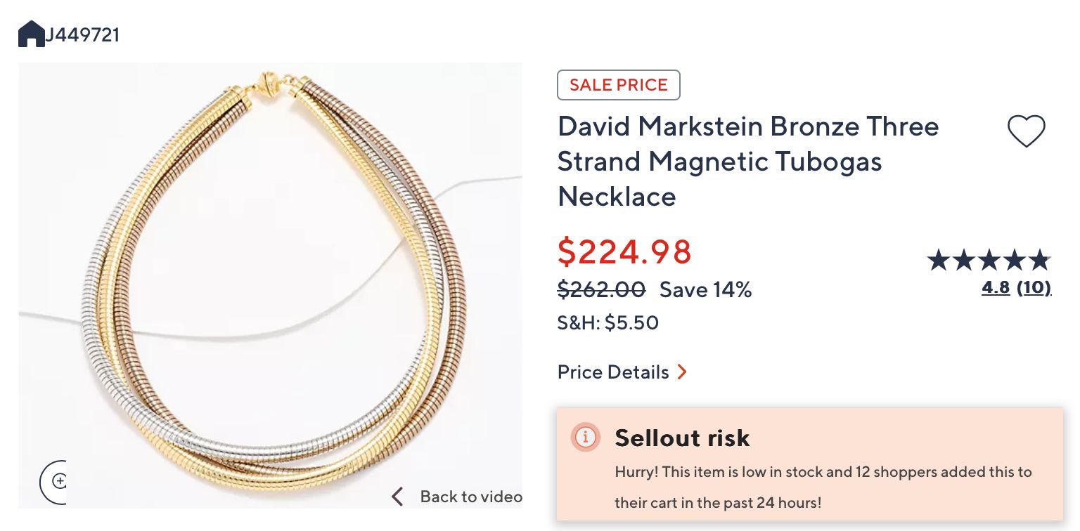This screenshot has height=531, width=1080.
Task: Go back to video via text link
Action: [470, 497]
